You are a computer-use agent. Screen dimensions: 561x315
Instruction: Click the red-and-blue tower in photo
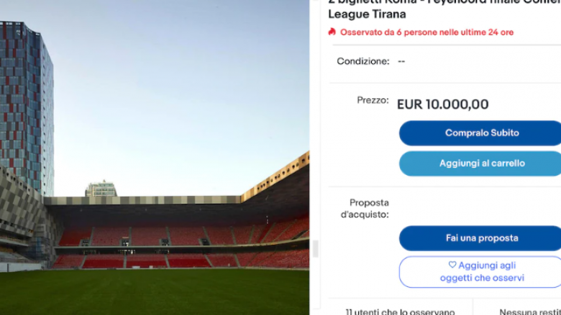[x=26, y=107]
